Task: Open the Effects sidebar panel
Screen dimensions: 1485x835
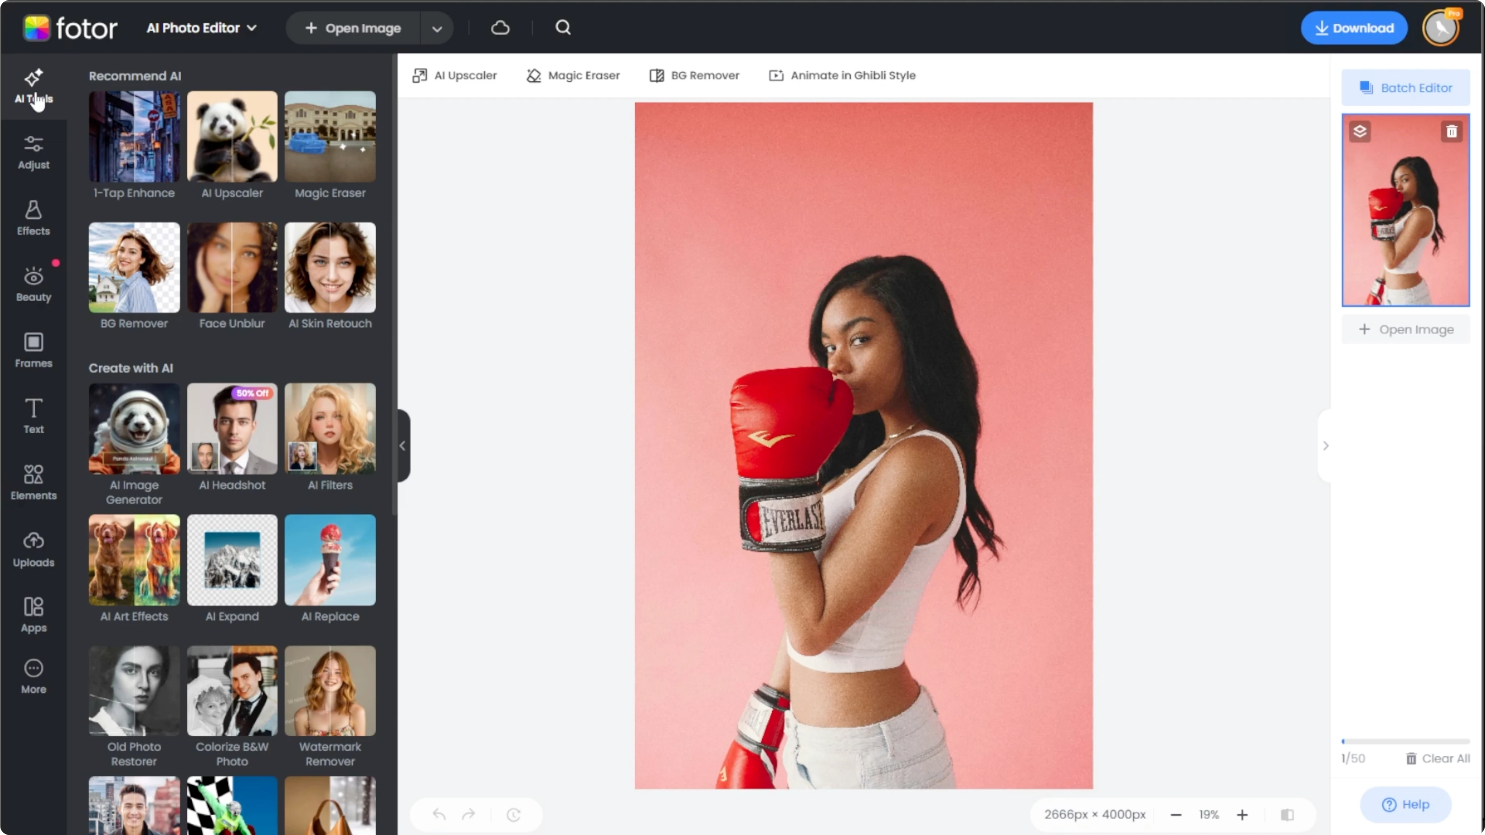Action: [x=33, y=218]
